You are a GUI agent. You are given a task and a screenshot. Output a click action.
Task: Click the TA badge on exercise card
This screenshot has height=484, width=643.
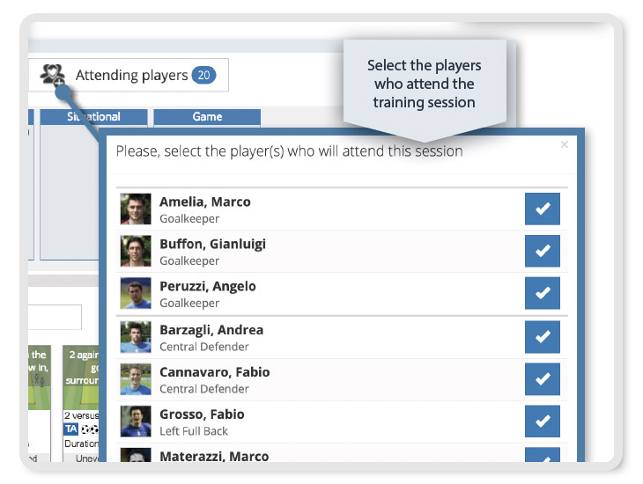pyautogui.click(x=71, y=429)
